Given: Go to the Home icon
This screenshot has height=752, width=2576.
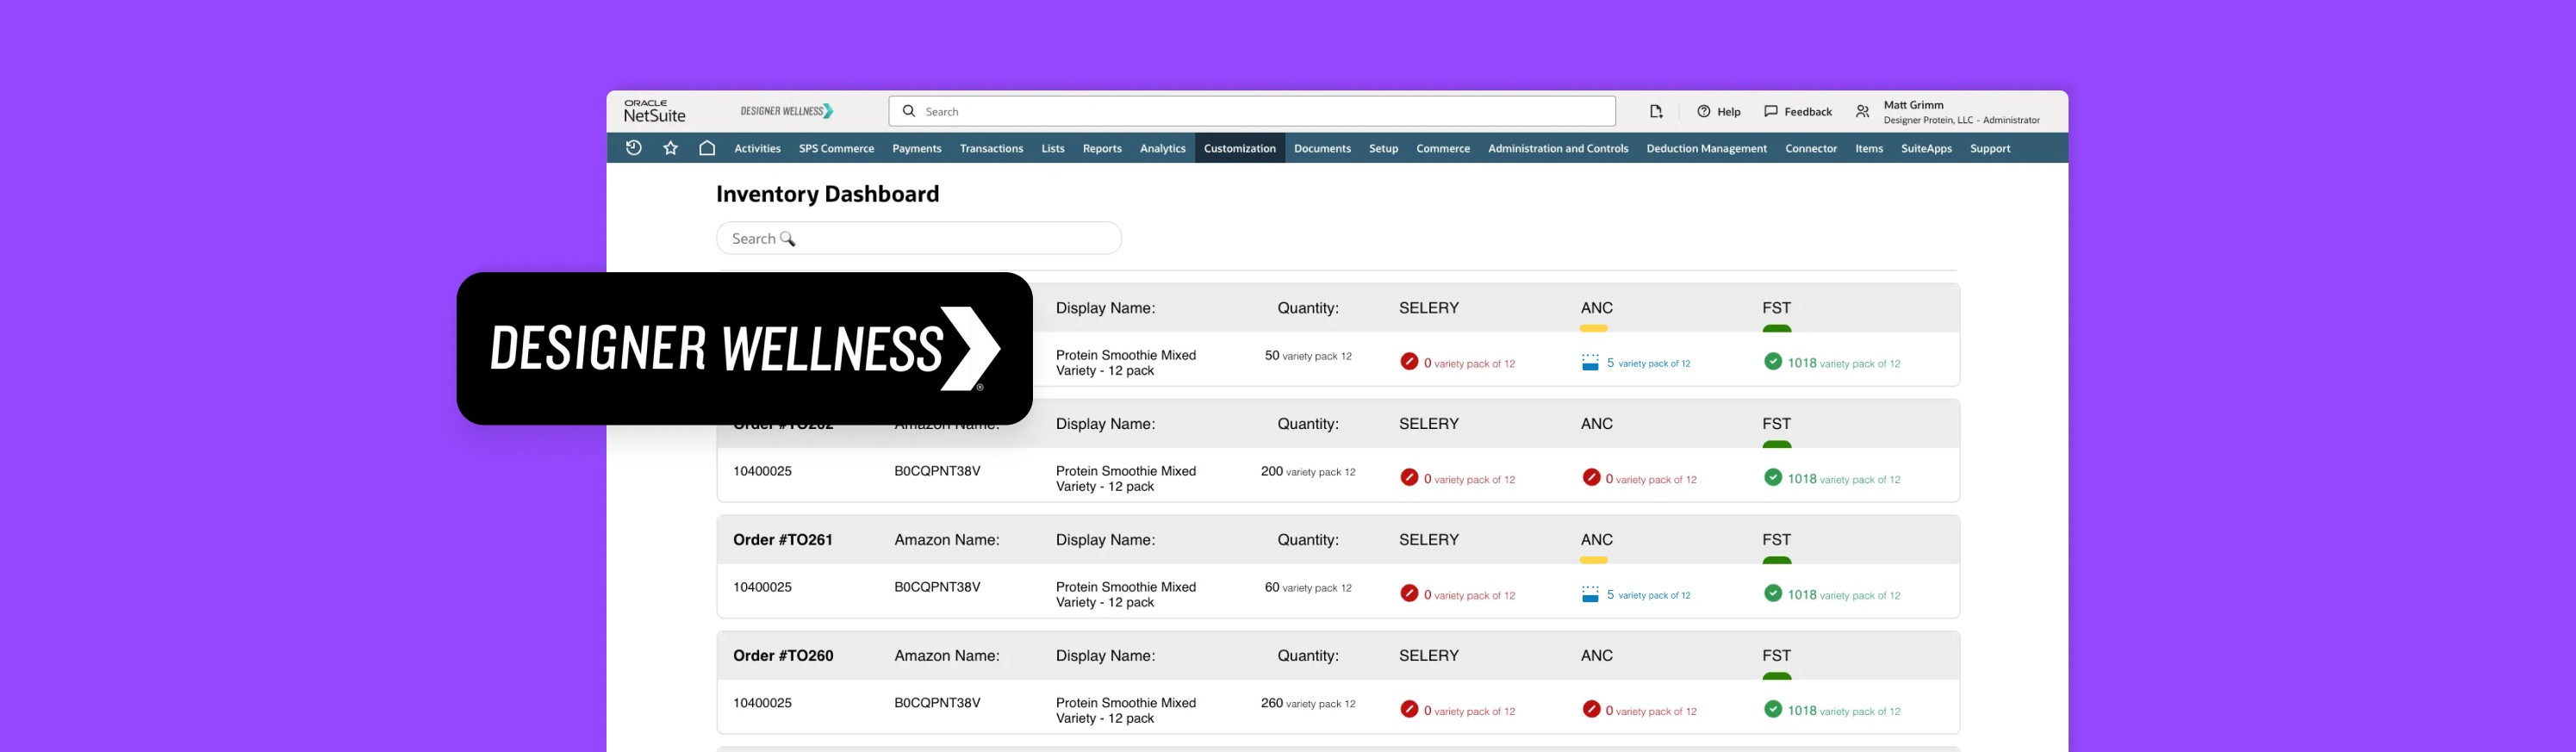Looking at the screenshot, I should (x=707, y=148).
